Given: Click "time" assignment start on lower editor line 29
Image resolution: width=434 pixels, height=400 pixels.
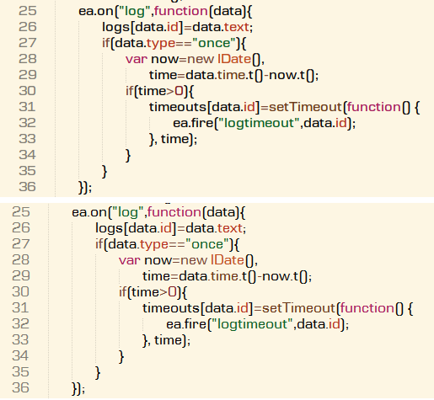Looking at the screenshot, I should pyautogui.click(x=156, y=276).
